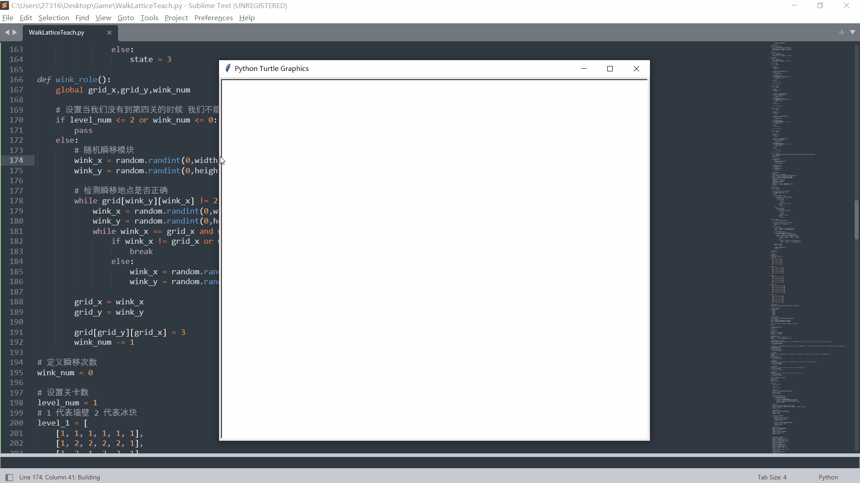Open the tab list dropdown arrow
Screen dimensions: 860x483
point(852,32)
